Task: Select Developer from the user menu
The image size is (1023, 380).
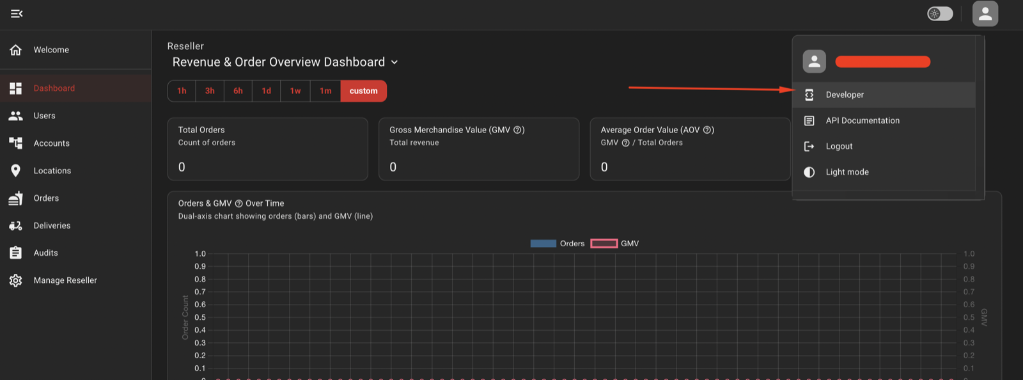Action: 884,95
